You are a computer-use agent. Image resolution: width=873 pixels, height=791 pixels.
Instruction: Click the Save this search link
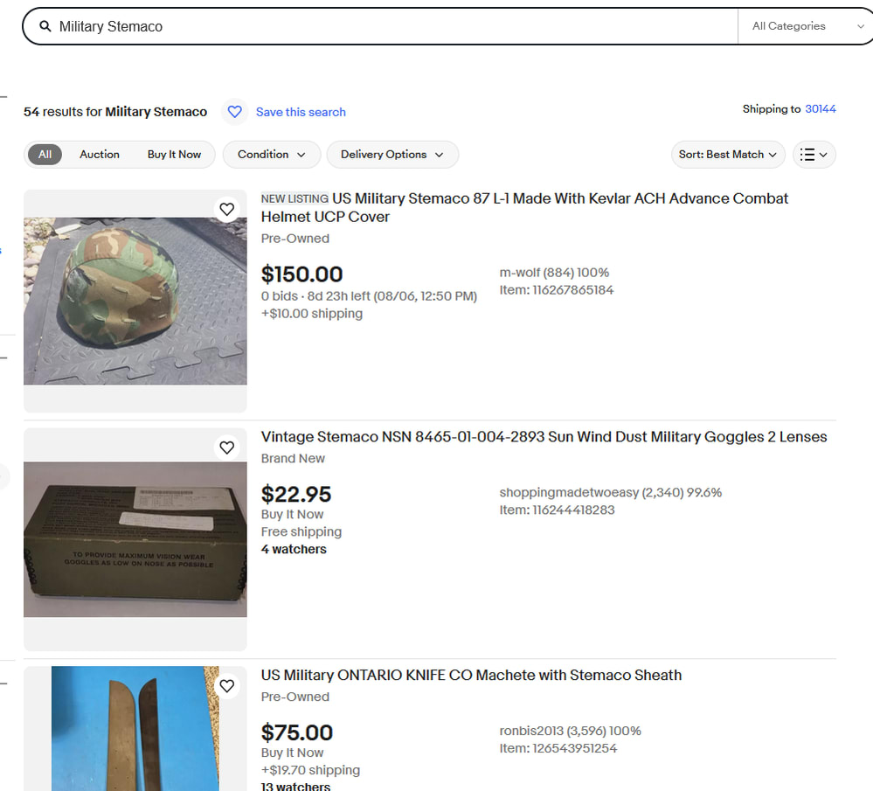301,112
